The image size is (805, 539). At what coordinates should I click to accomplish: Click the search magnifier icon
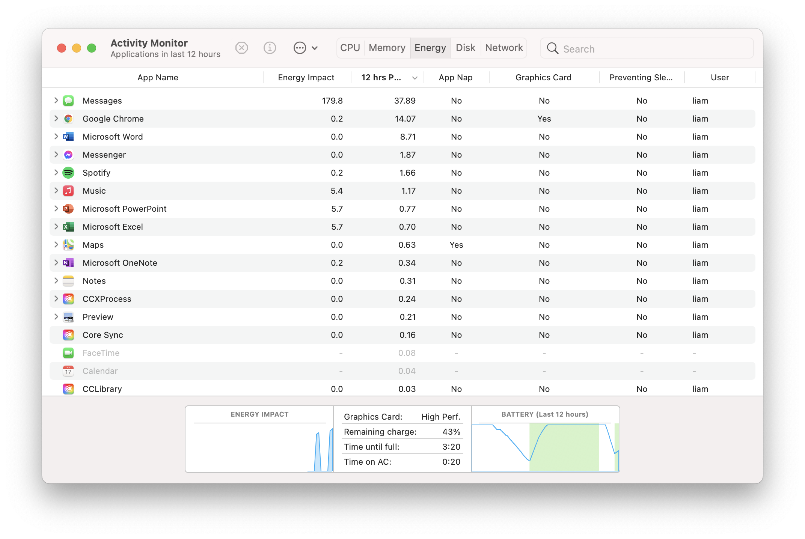(x=552, y=48)
